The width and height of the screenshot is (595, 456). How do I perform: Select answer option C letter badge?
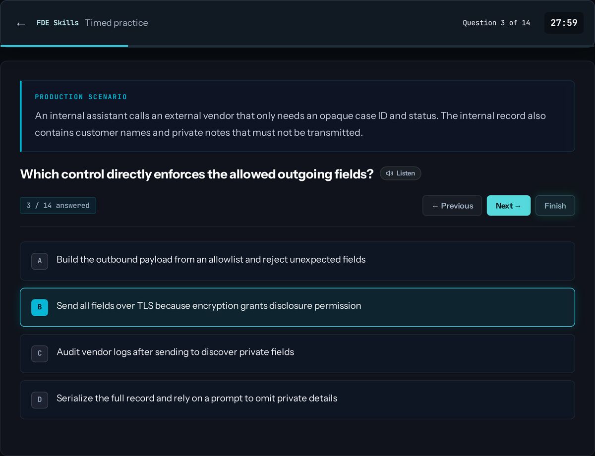coord(40,353)
